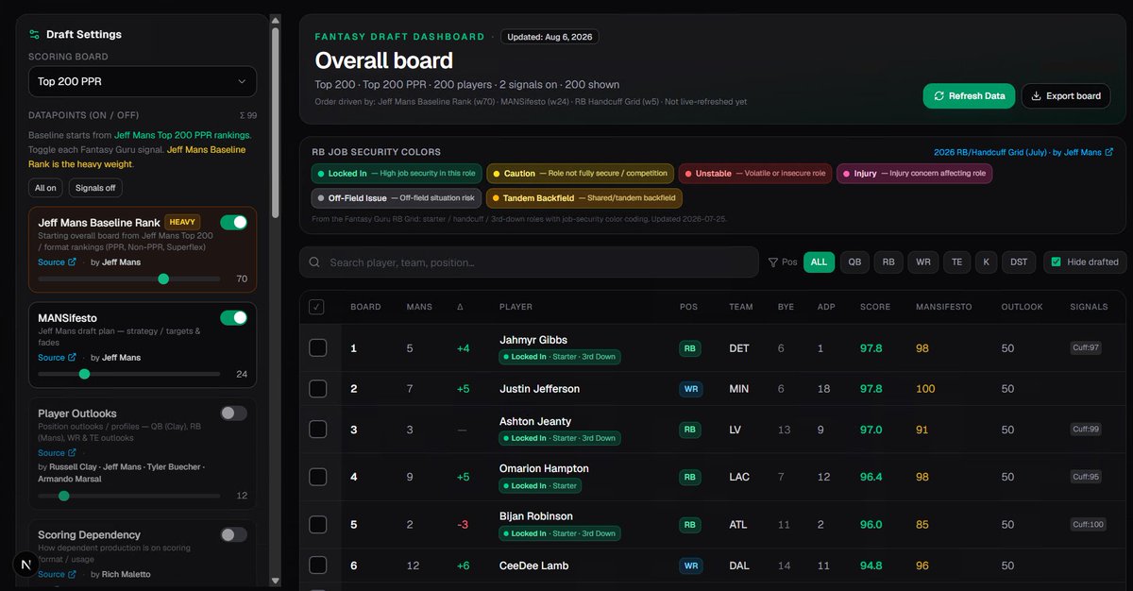The image size is (1133, 591).
Task: Click the WR position badge for CeeDee Lamb
Action: [690, 566]
